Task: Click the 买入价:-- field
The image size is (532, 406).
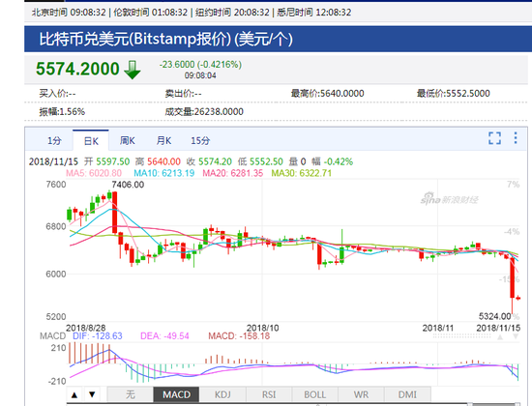Action: pos(57,93)
